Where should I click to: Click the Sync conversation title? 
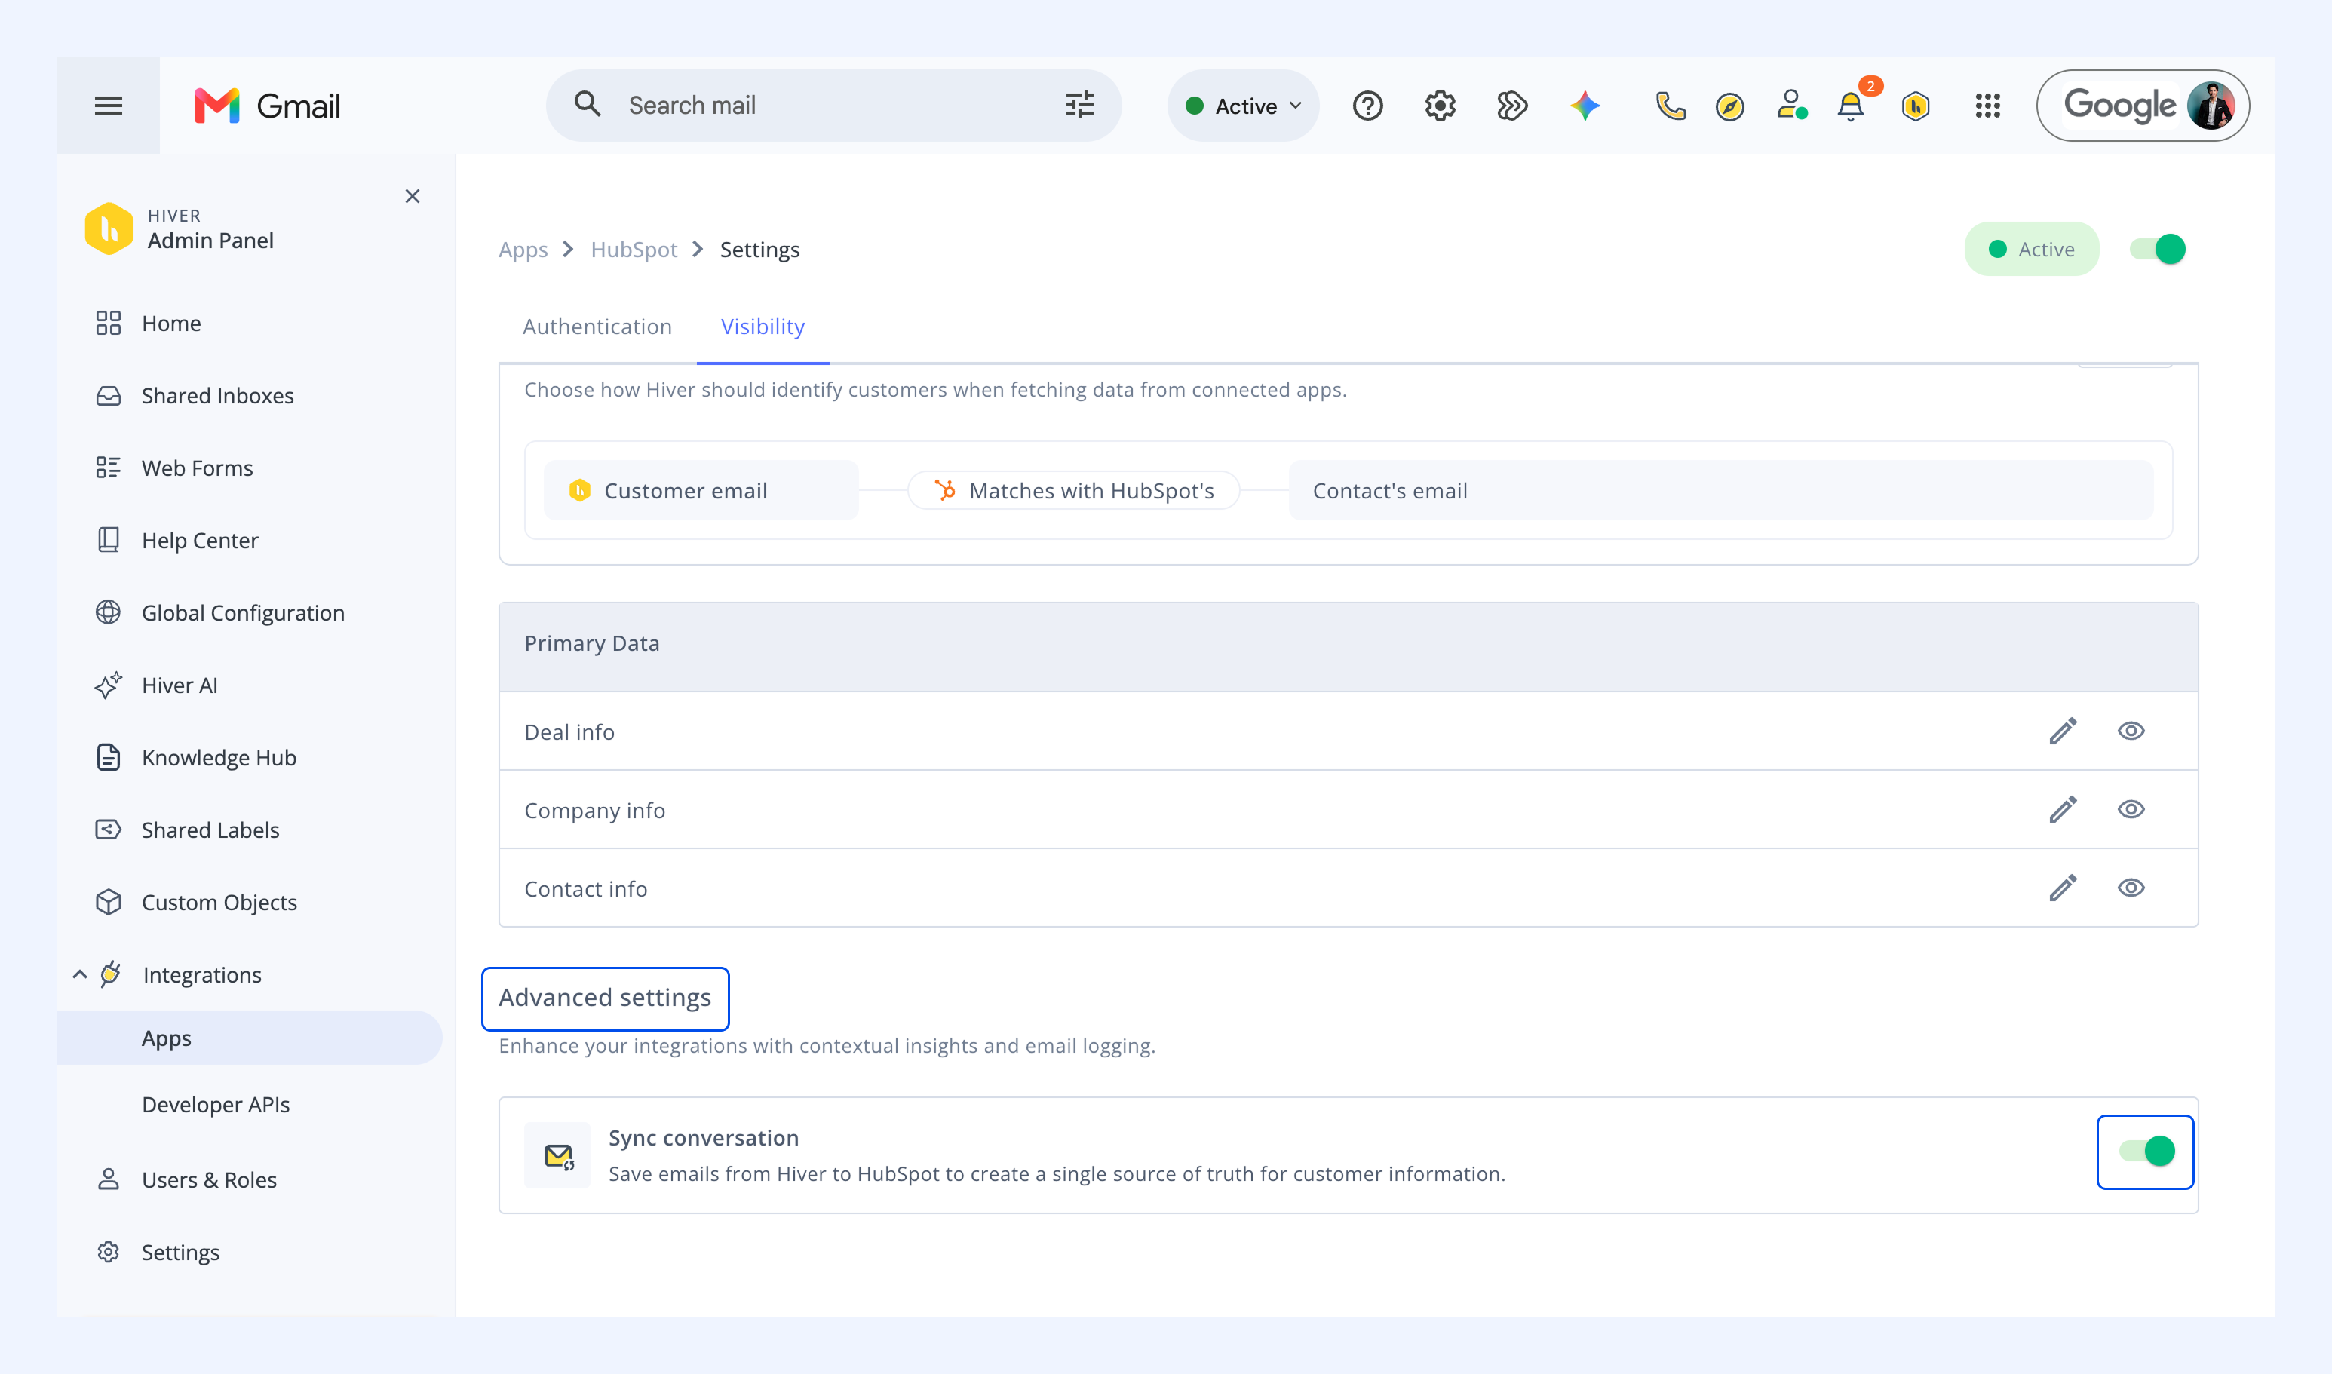(704, 1138)
